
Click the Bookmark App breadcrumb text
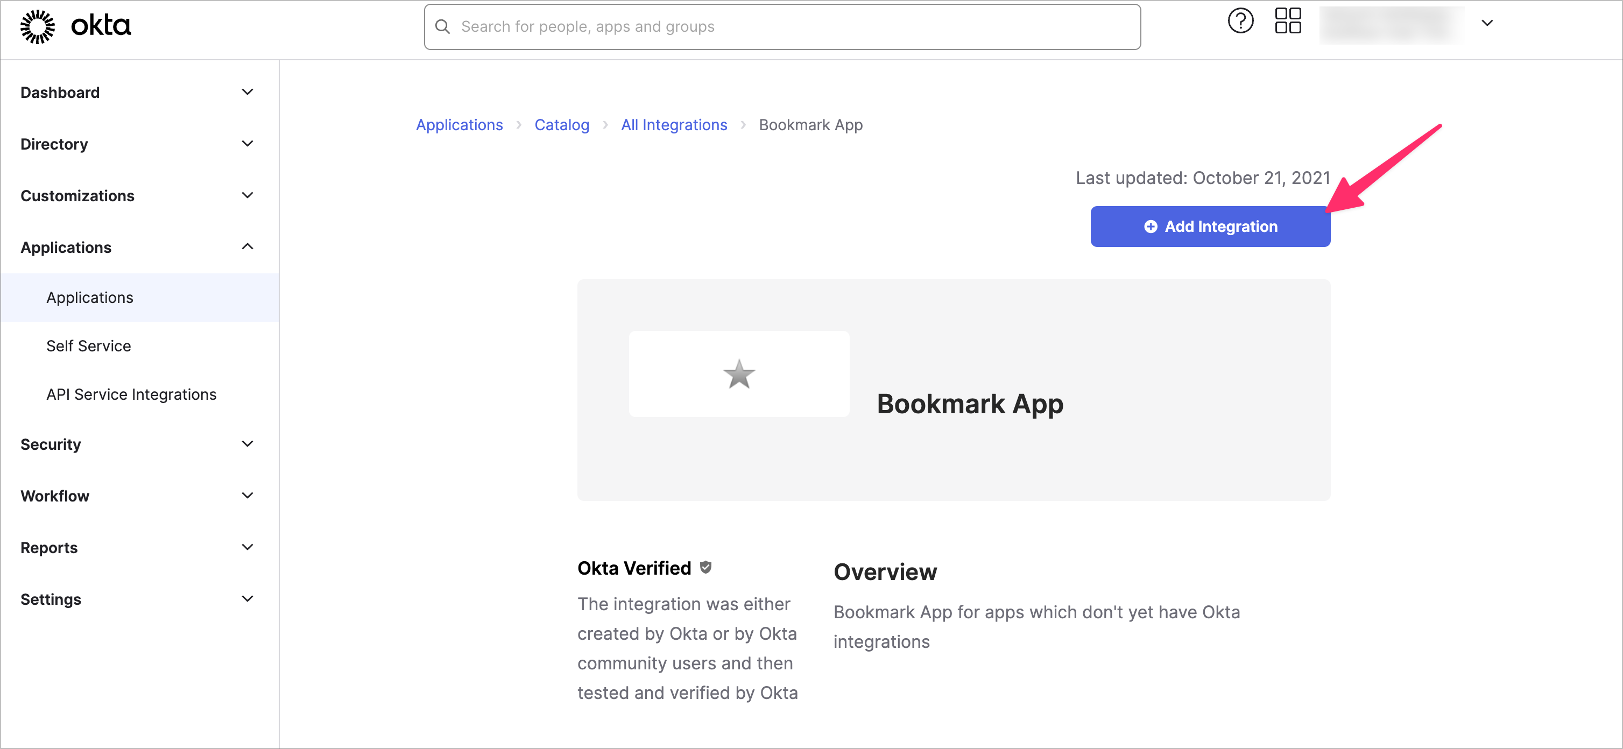811,125
